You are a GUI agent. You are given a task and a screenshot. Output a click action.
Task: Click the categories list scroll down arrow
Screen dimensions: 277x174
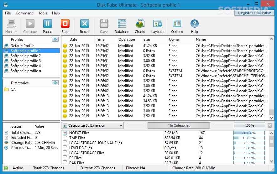[272, 161]
